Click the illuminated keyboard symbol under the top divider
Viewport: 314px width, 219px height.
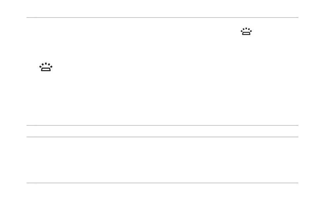[246, 31]
